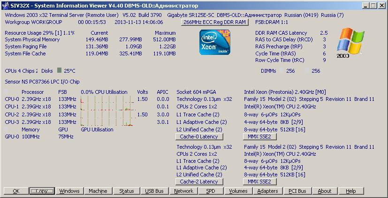
Task: Run the Cache-2 Latency test
Action: coord(199,182)
